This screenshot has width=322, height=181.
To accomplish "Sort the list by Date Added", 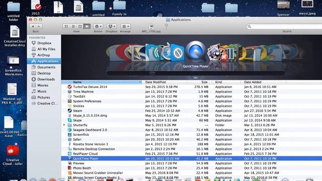I will [263, 82].
